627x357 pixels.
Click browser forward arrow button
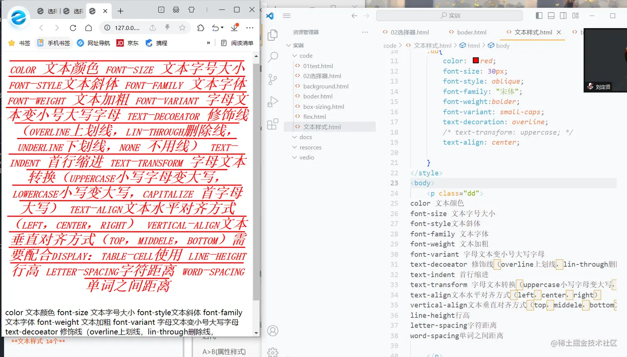pyautogui.click(x=57, y=28)
